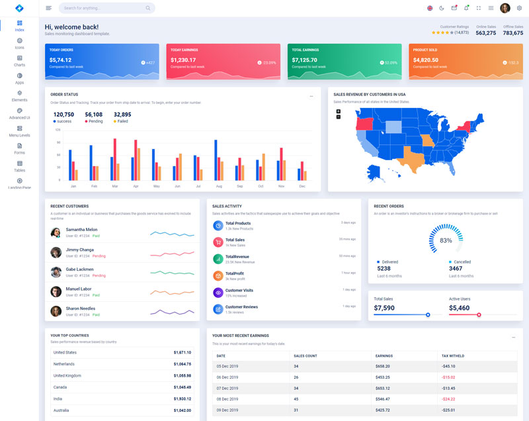This screenshot has width=529, height=421.
Task: Click the Total Sales slider handle
Action: click(x=428, y=315)
